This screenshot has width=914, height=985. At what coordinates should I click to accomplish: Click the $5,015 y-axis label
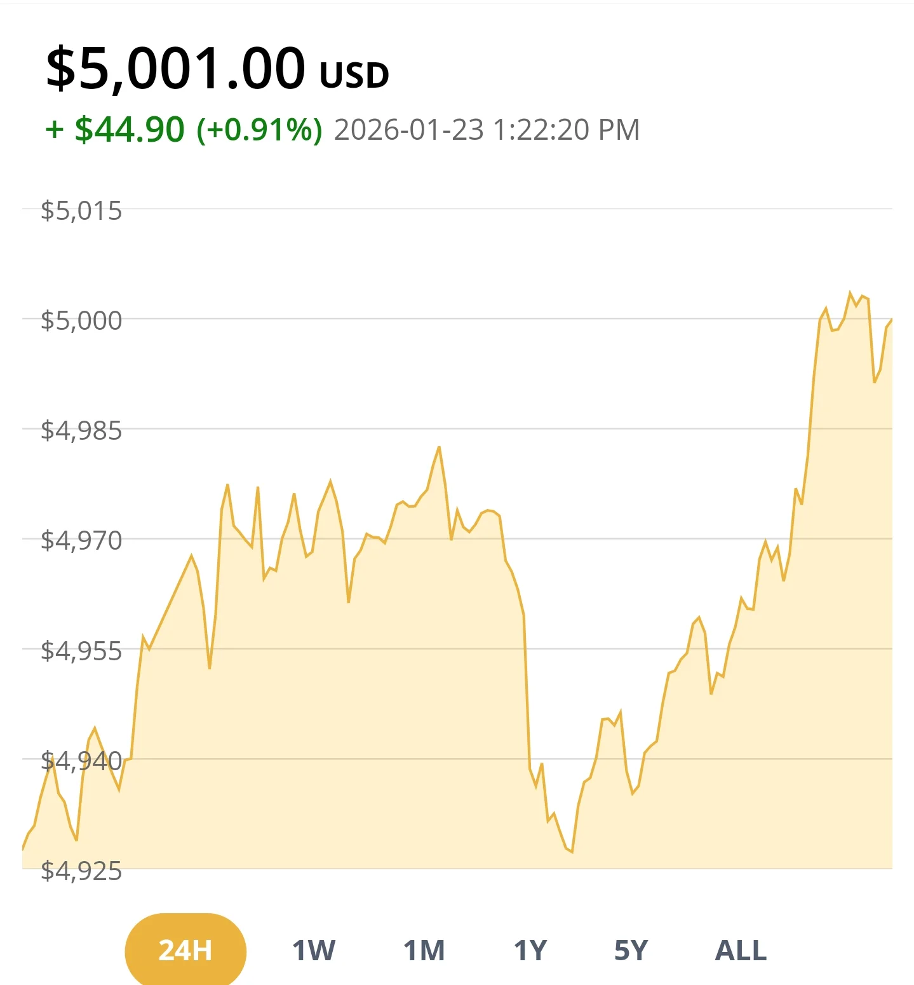[81, 211]
